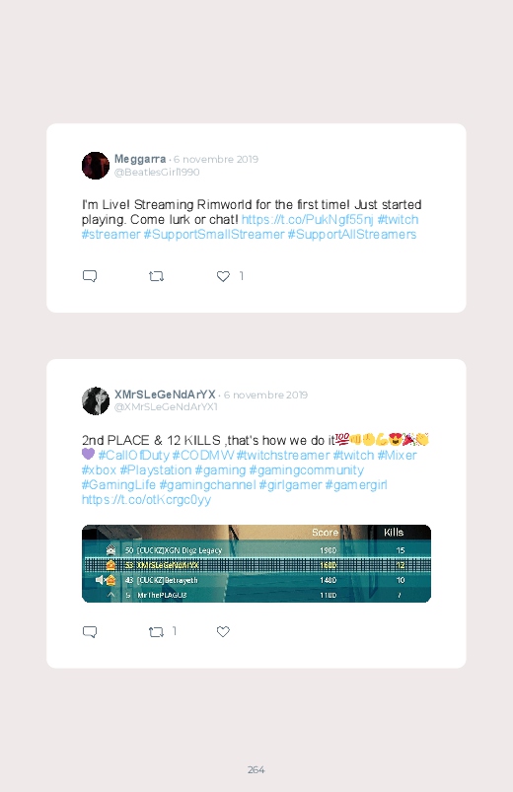Click the @XMrSLeGeNdArYX1 handle

pos(166,407)
